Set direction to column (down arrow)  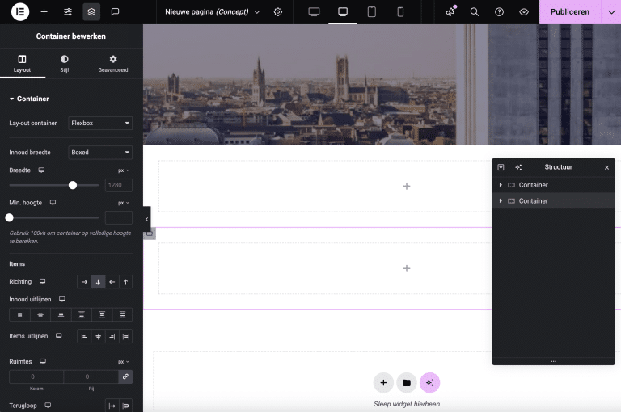point(98,282)
